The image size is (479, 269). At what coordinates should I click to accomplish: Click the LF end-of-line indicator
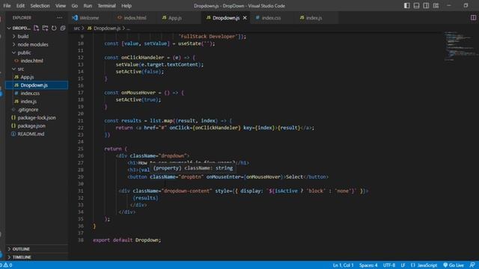[x=403, y=265]
